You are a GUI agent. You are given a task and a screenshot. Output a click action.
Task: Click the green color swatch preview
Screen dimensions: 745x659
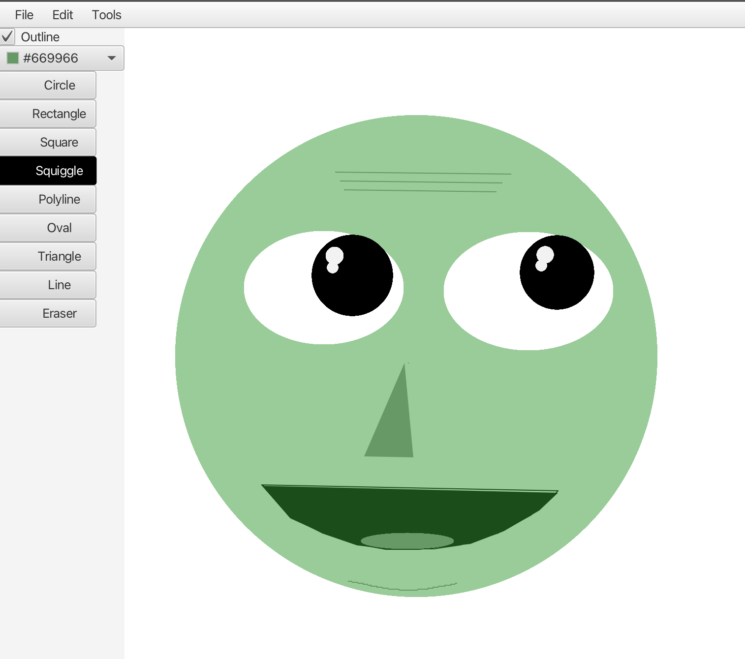tap(13, 58)
